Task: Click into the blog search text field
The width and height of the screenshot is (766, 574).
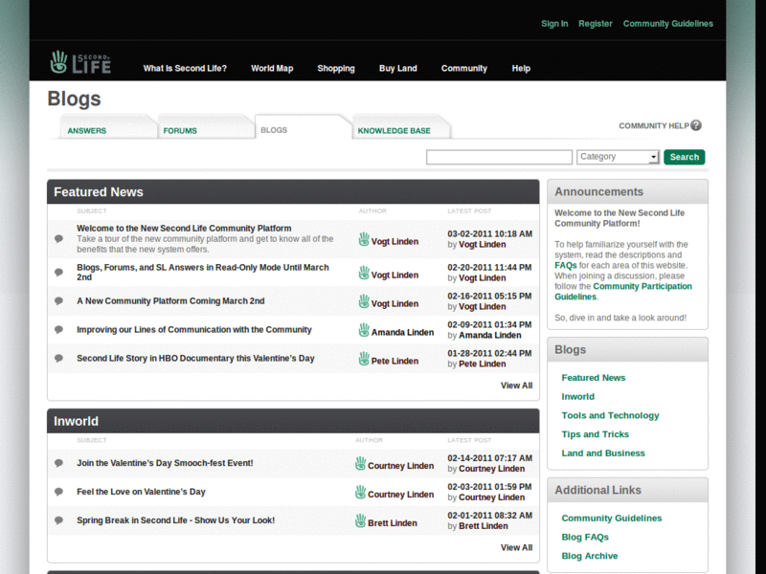Action: click(x=499, y=157)
